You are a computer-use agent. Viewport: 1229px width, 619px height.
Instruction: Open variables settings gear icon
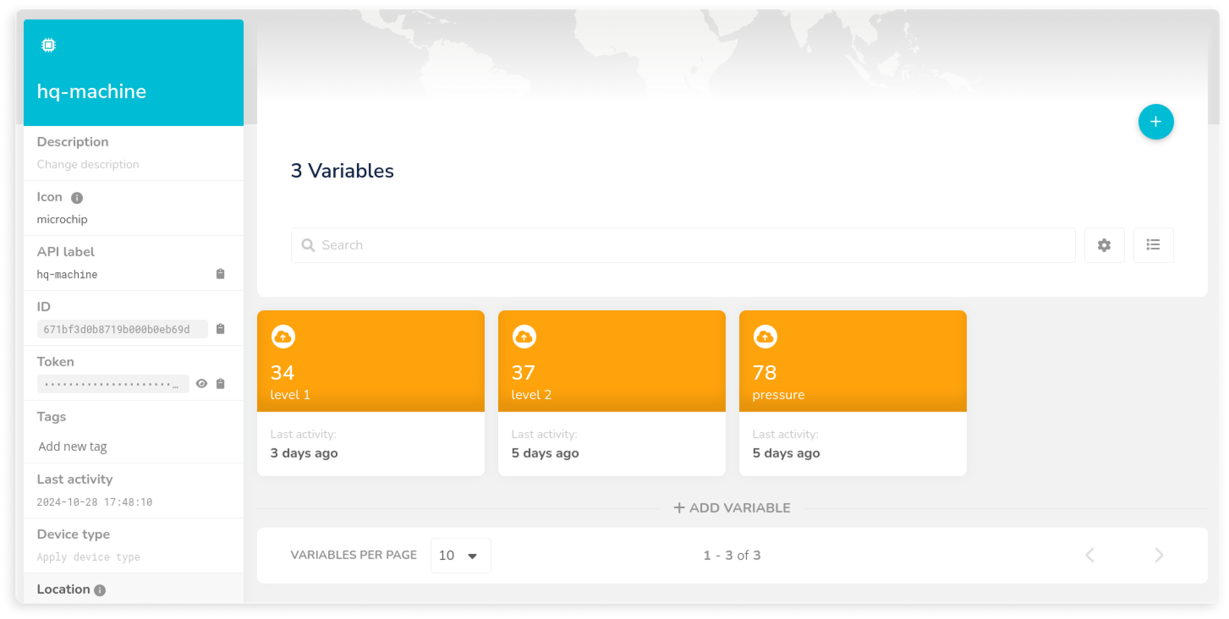click(x=1104, y=245)
